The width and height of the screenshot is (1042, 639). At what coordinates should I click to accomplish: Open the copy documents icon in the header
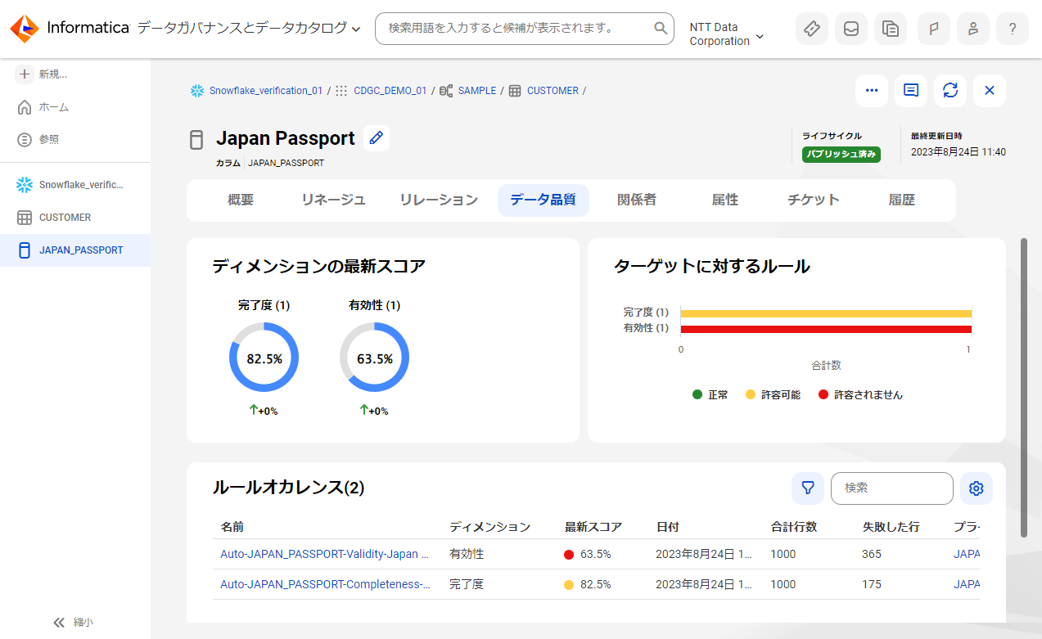click(891, 29)
